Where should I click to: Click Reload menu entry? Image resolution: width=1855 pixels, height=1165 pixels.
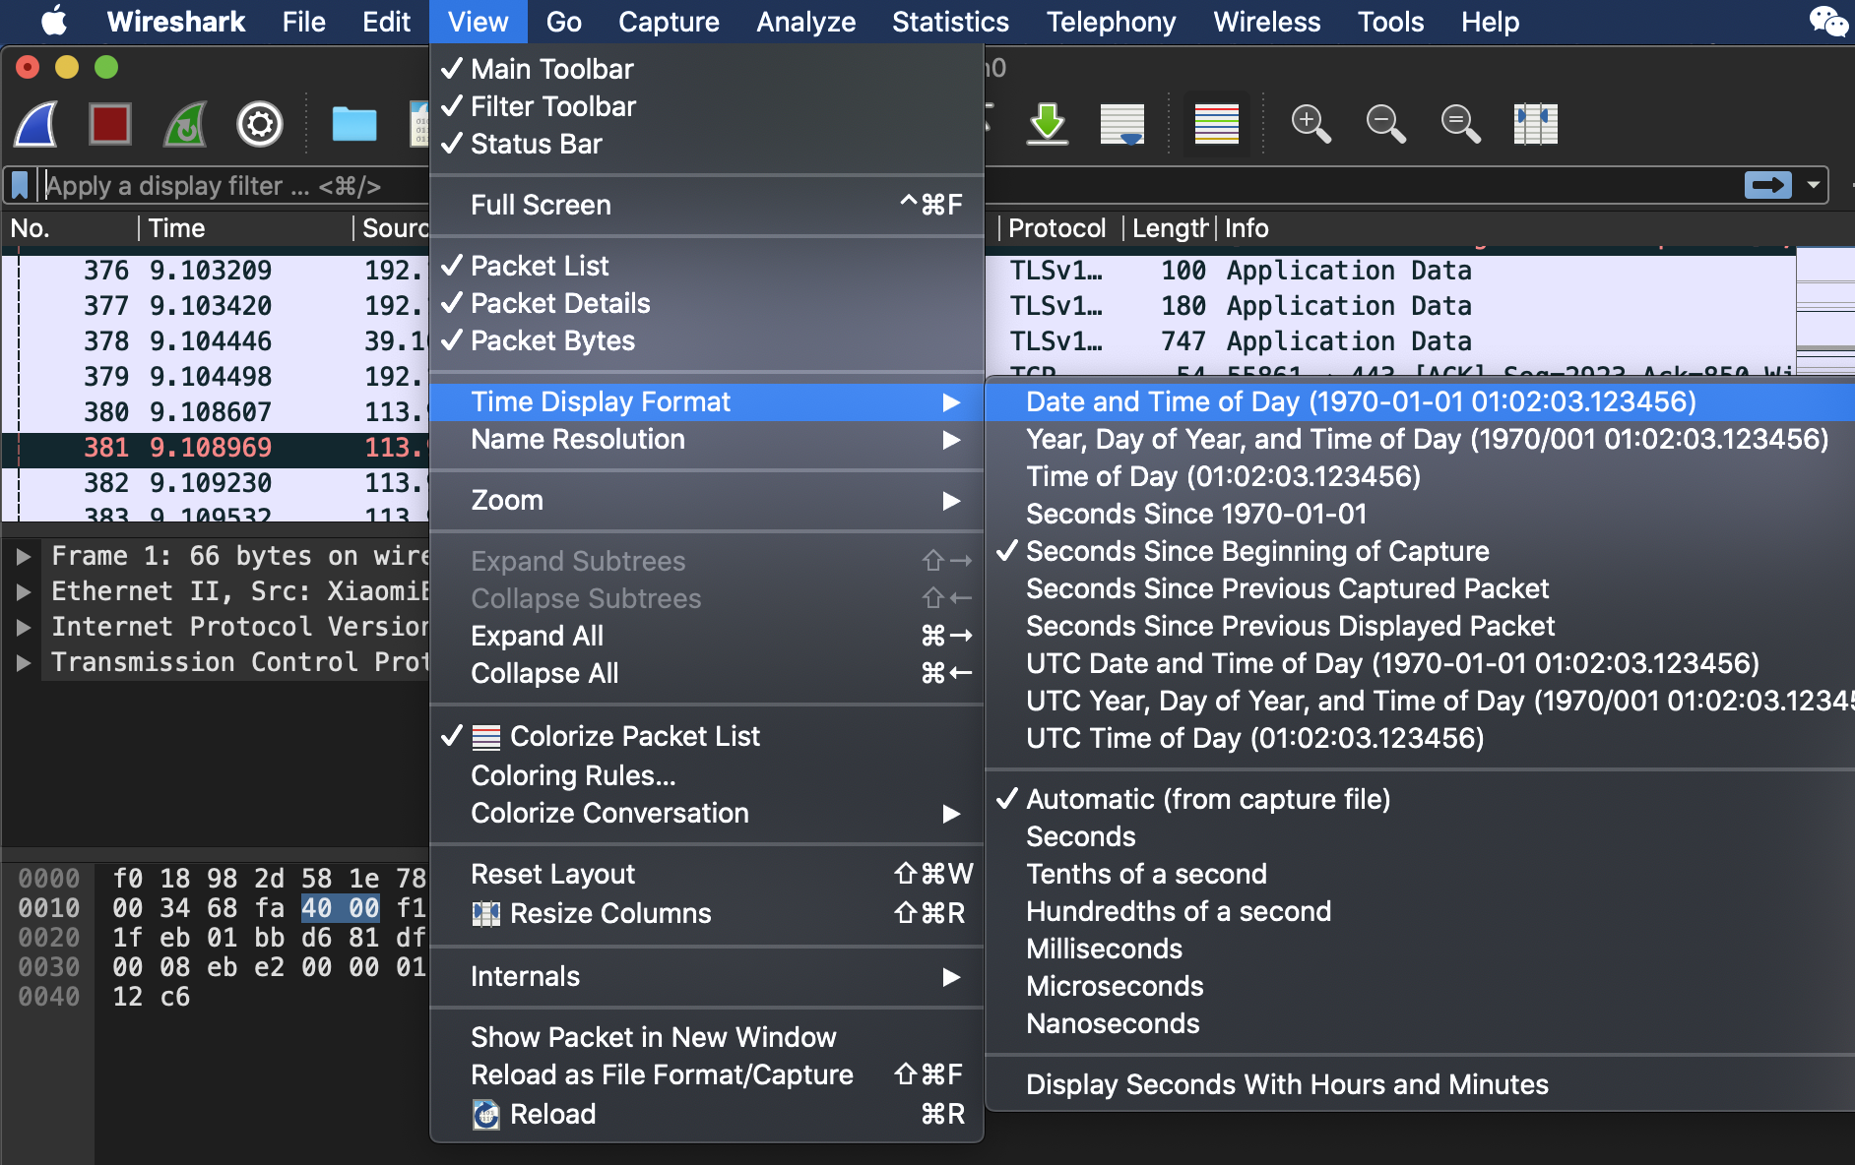tap(707, 1114)
